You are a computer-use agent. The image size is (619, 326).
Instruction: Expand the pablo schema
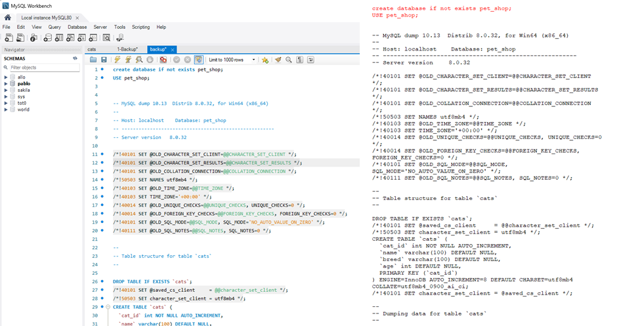(x=6, y=84)
